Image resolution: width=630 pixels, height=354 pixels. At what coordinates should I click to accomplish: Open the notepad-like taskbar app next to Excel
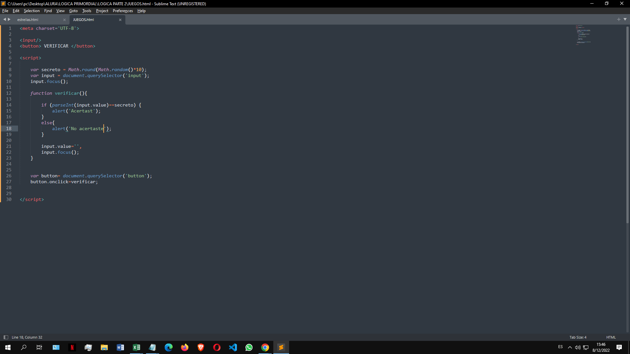point(152,347)
